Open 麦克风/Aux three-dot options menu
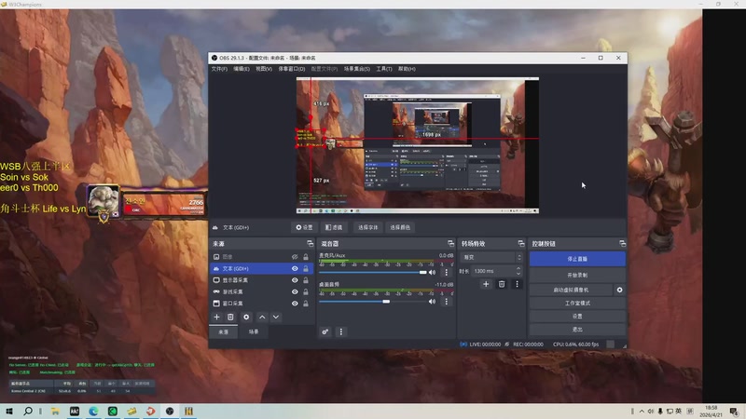746x419 pixels. pyautogui.click(x=447, y=272)
